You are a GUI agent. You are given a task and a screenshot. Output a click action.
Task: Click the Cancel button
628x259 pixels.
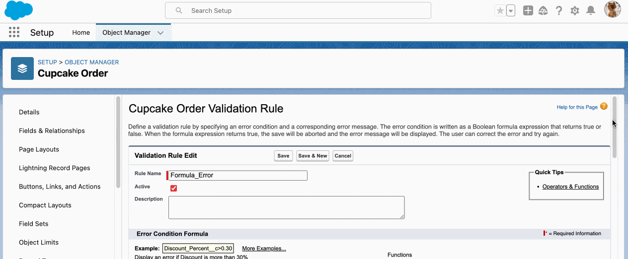343,156
